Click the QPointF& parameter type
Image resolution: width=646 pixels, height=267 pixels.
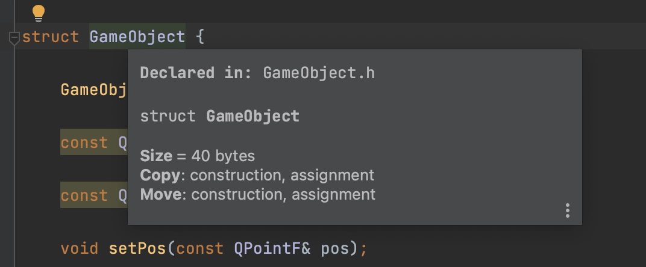(x=272, y=248)
